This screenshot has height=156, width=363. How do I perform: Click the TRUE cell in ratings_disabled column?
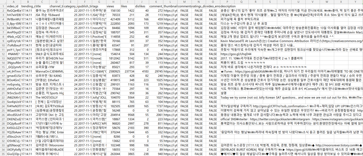(x=199, y=110)
